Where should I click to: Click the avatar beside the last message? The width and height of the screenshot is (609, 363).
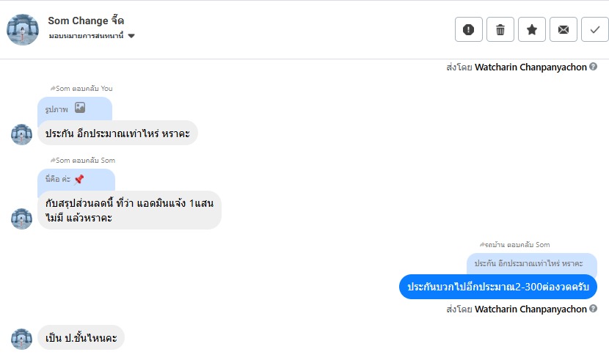(x=22, y=339)
